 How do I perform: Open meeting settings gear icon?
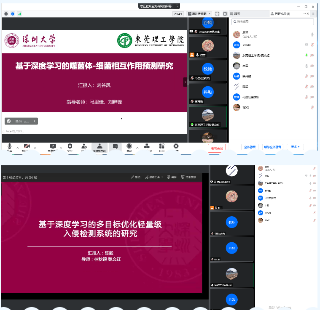coord(176,147)
